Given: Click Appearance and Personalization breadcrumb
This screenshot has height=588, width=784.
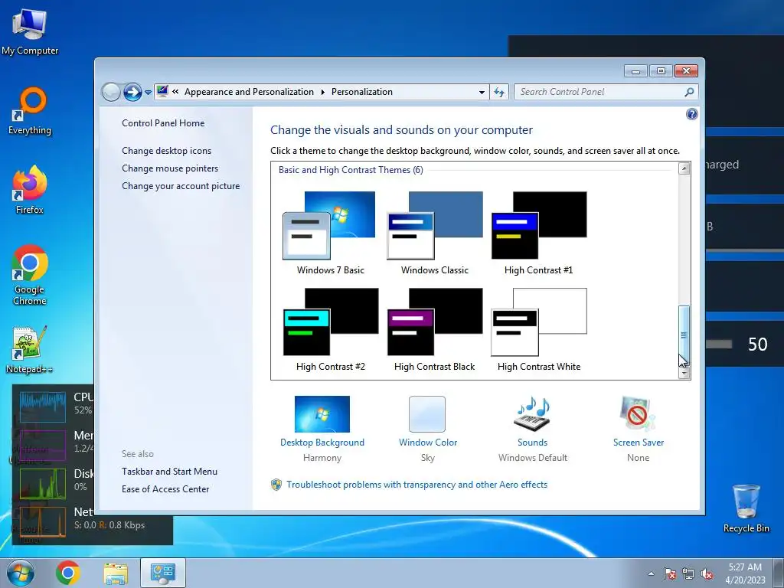Looking at the screenshot, I should [249, 92].
